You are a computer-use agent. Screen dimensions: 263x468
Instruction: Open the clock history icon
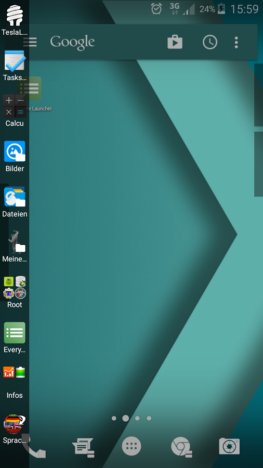[x=210, y=42]
